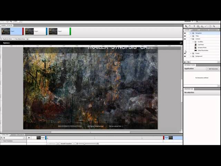
Task: Switch to the Library tab
Action: [x=195, y=30]
